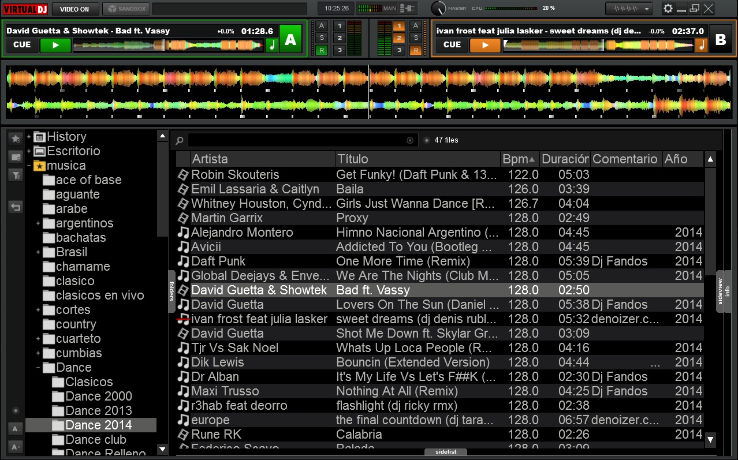Click the 10:25:26 clock display
738x460 pixels.
click(337, 9)
